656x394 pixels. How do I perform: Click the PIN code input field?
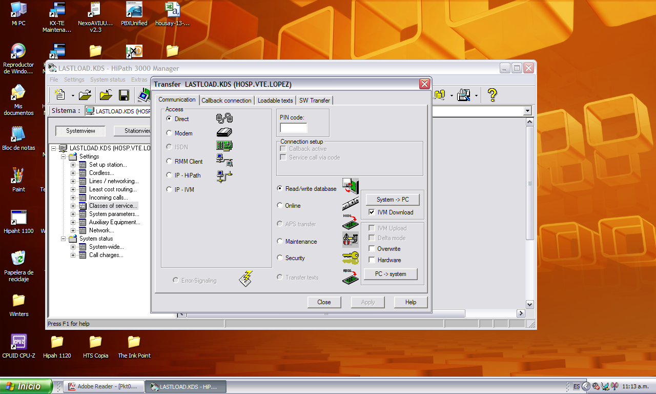pos(294,128)
